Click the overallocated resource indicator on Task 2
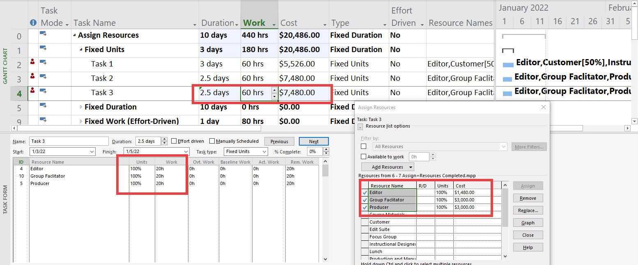 [x=33, y=76]
